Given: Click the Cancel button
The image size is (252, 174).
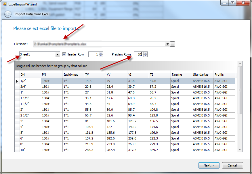Looking at the screenshot, I should click(x=232, y=165).
